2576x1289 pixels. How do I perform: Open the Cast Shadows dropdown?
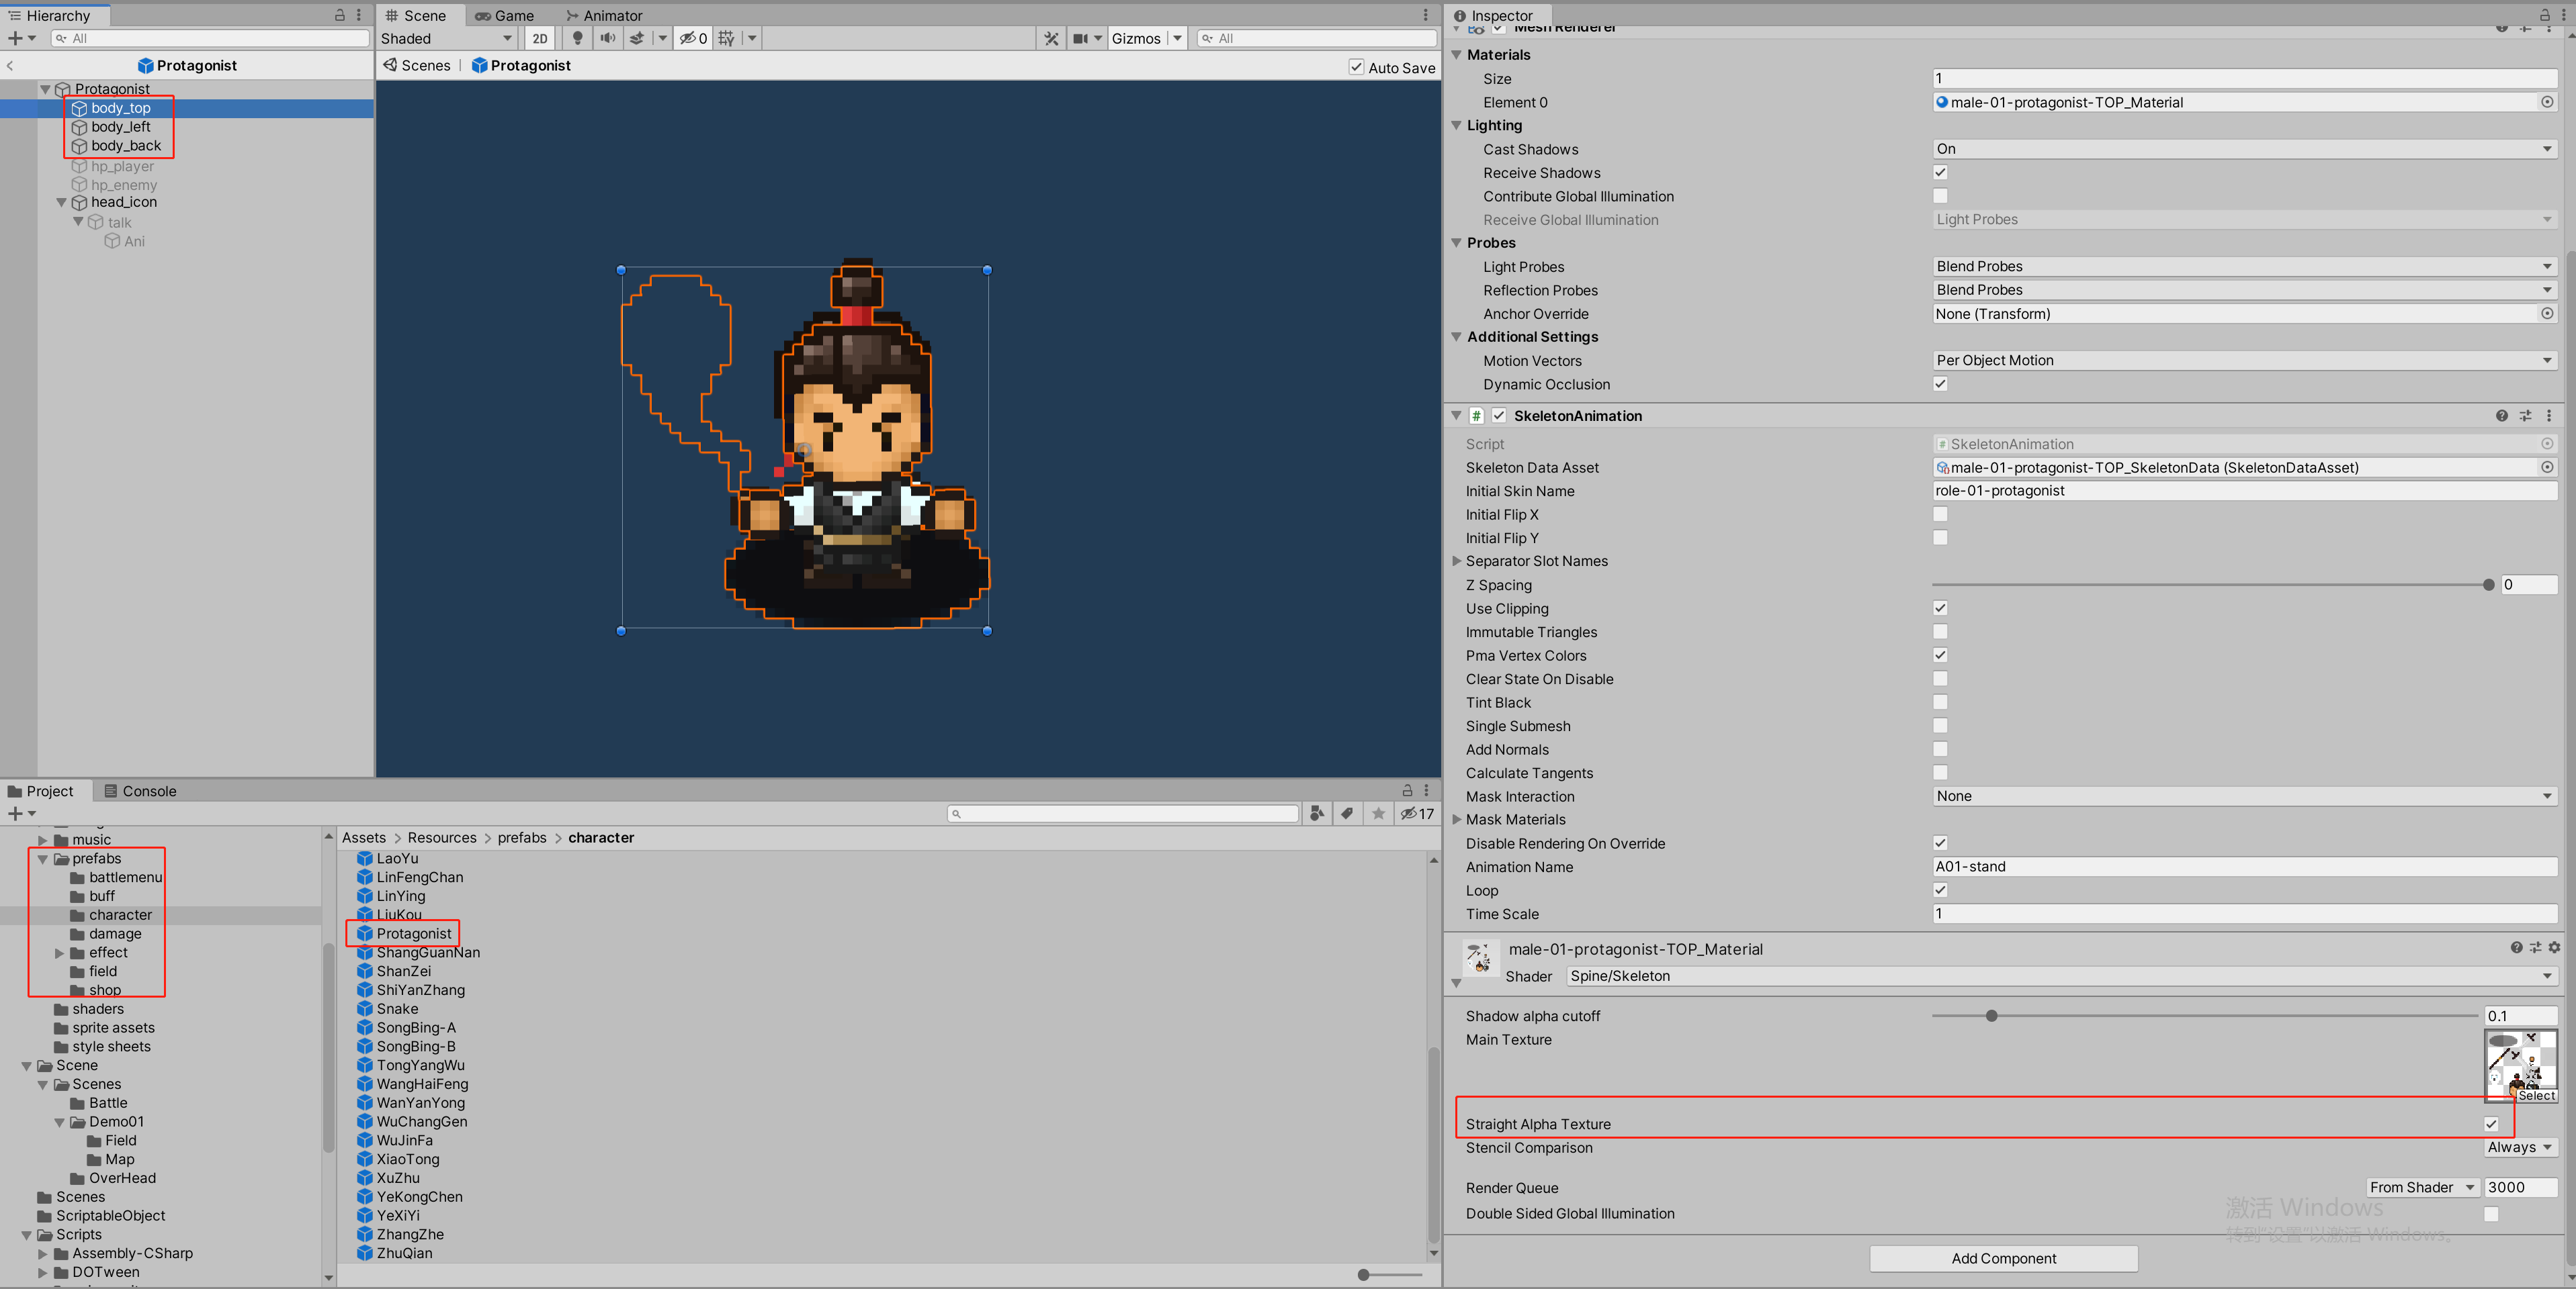2244,149
